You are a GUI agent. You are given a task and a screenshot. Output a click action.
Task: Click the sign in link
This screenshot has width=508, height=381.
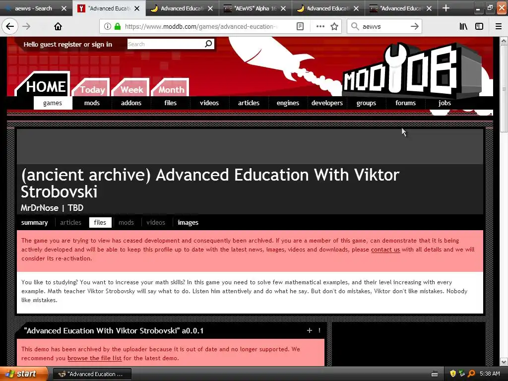[x=102, y=44]
